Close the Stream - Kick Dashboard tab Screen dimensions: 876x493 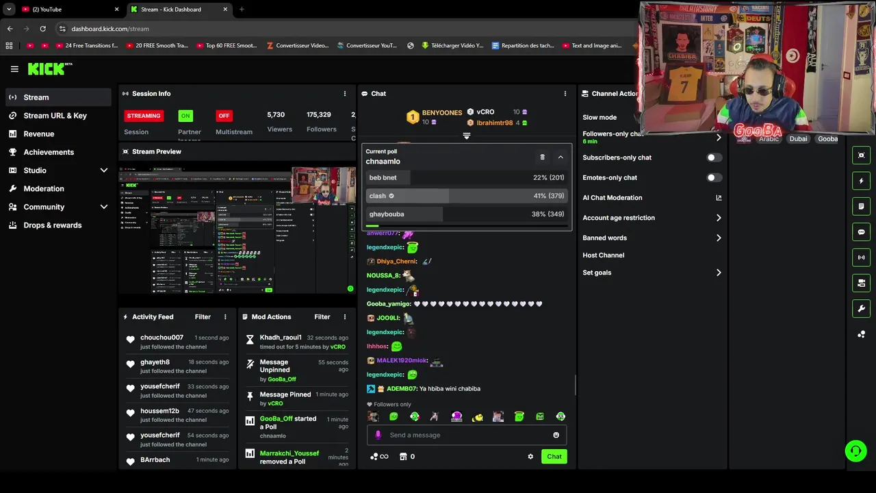(225, 10)
